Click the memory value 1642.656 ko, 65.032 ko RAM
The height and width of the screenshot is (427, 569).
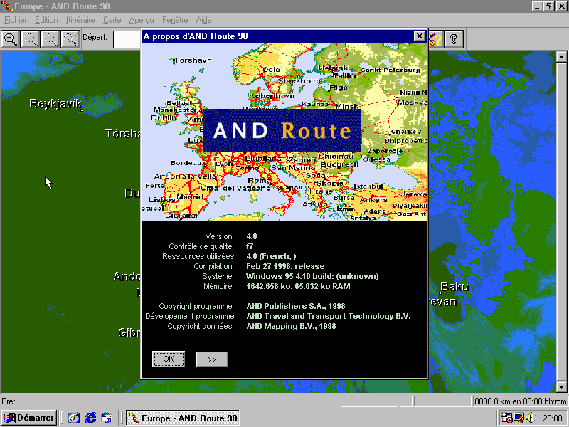[x=298, y=286]
